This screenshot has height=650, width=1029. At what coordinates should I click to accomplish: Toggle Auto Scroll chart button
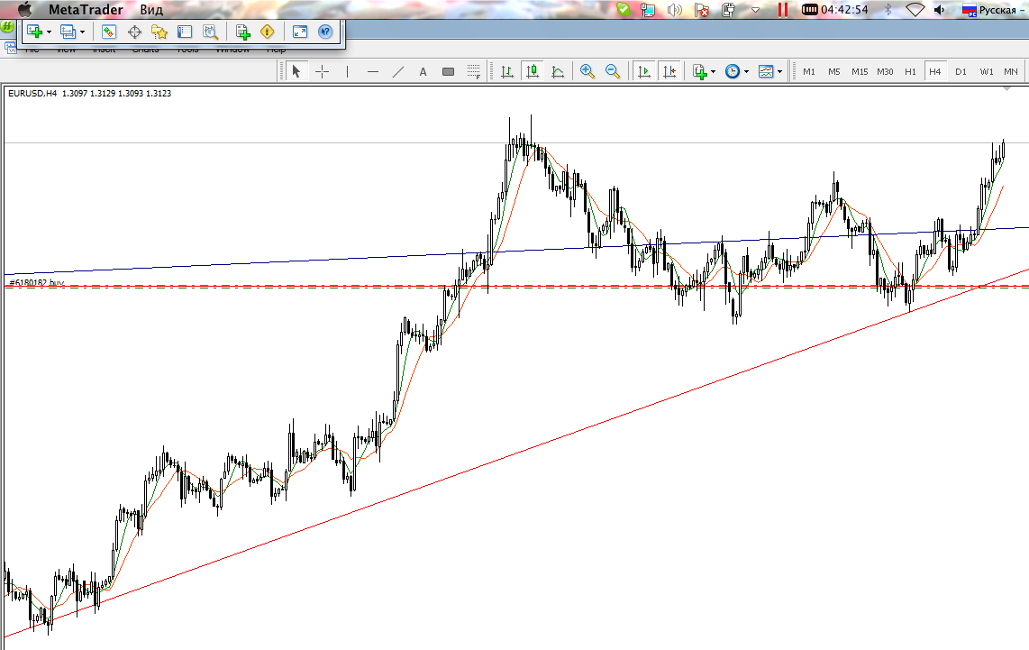643,71
